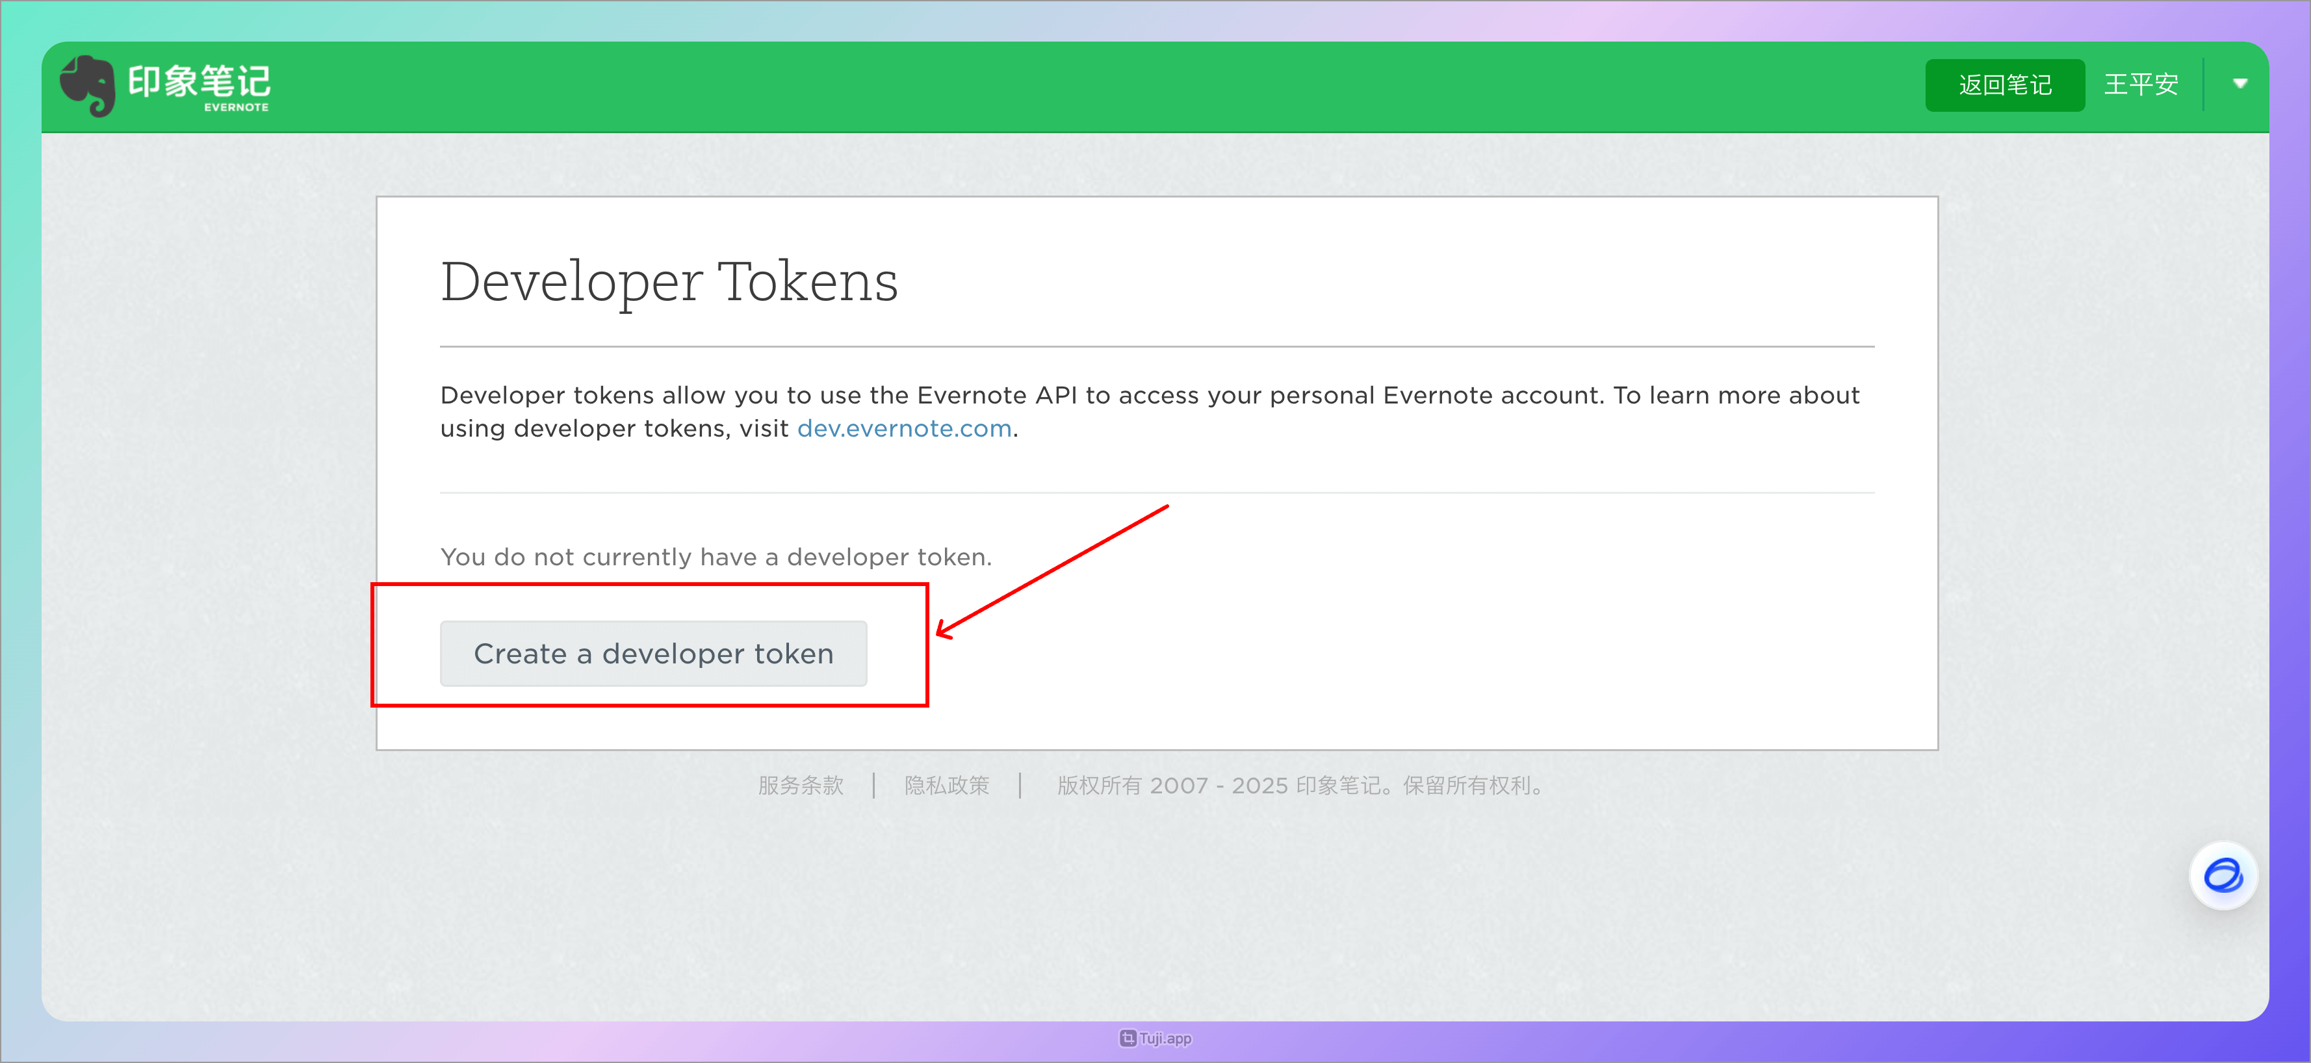Click the small EVERNOTE text under logo
Viewport: 2311px width, 1063px height.
(x=236, y=107)
